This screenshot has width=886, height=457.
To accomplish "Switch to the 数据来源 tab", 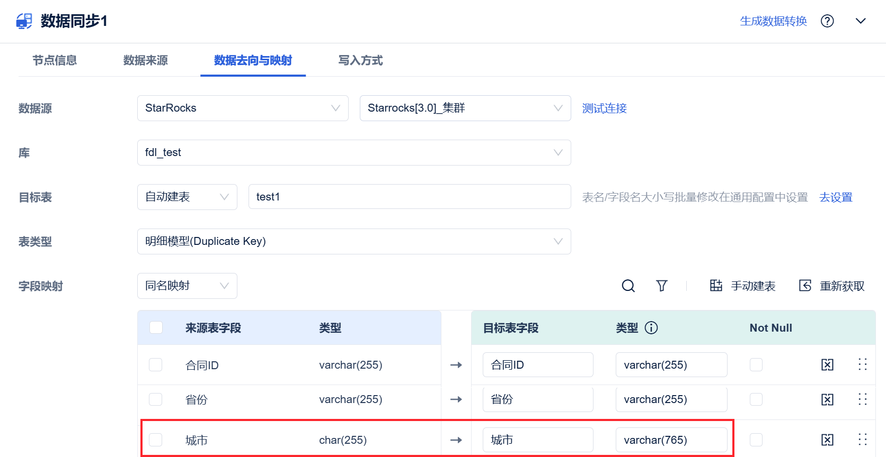I will point(146,60).
